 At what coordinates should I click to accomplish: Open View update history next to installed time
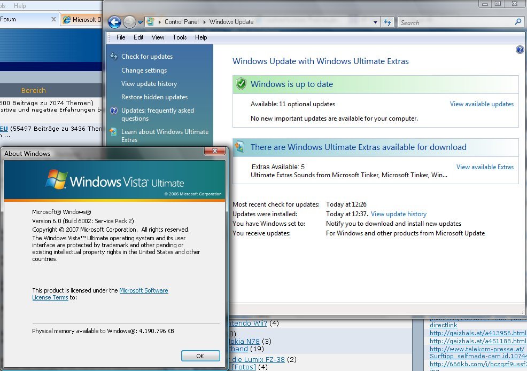[399, 214]
